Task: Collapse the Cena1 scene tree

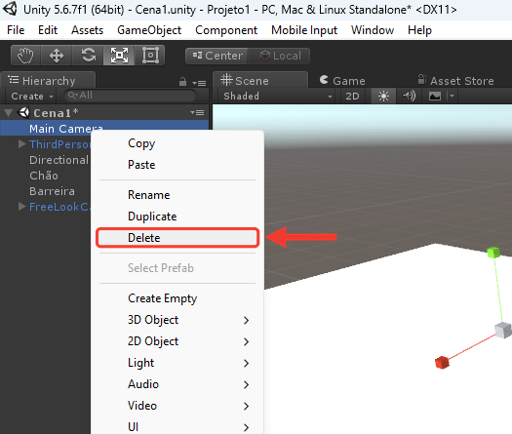Action: (9, 113)
